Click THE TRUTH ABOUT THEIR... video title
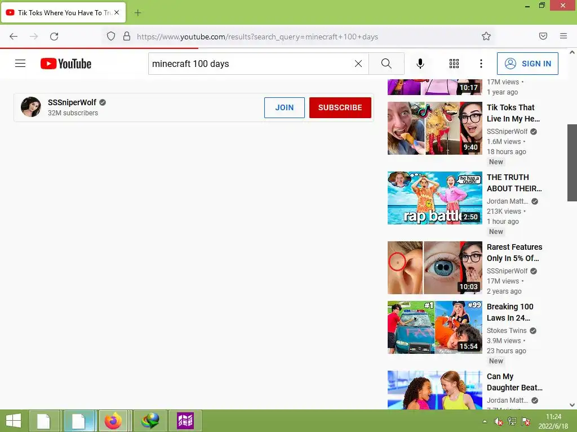The width and height of the screenshot is (577, 432). [514, 183]
